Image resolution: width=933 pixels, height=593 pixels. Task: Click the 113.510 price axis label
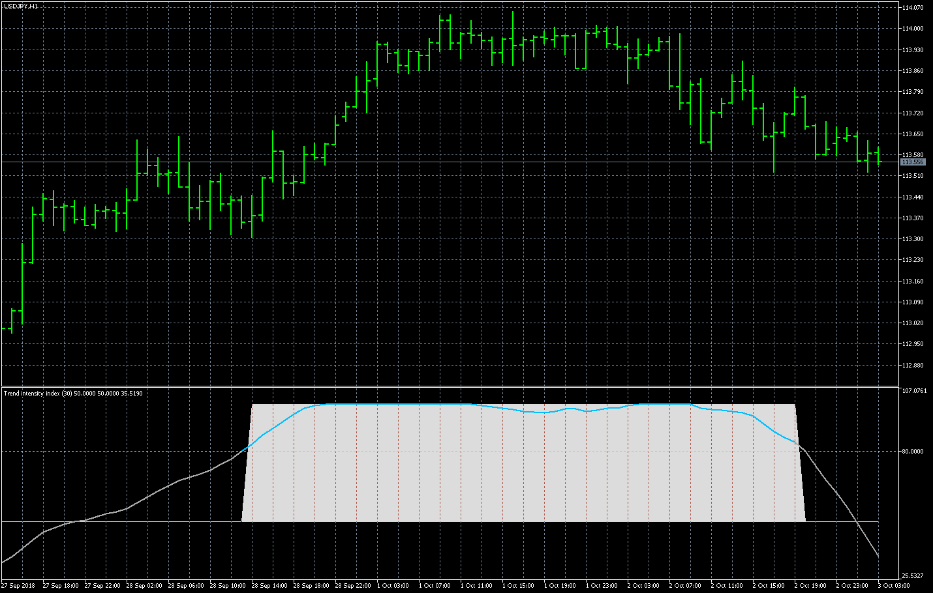pyautogui.click(x=912, y=176)
